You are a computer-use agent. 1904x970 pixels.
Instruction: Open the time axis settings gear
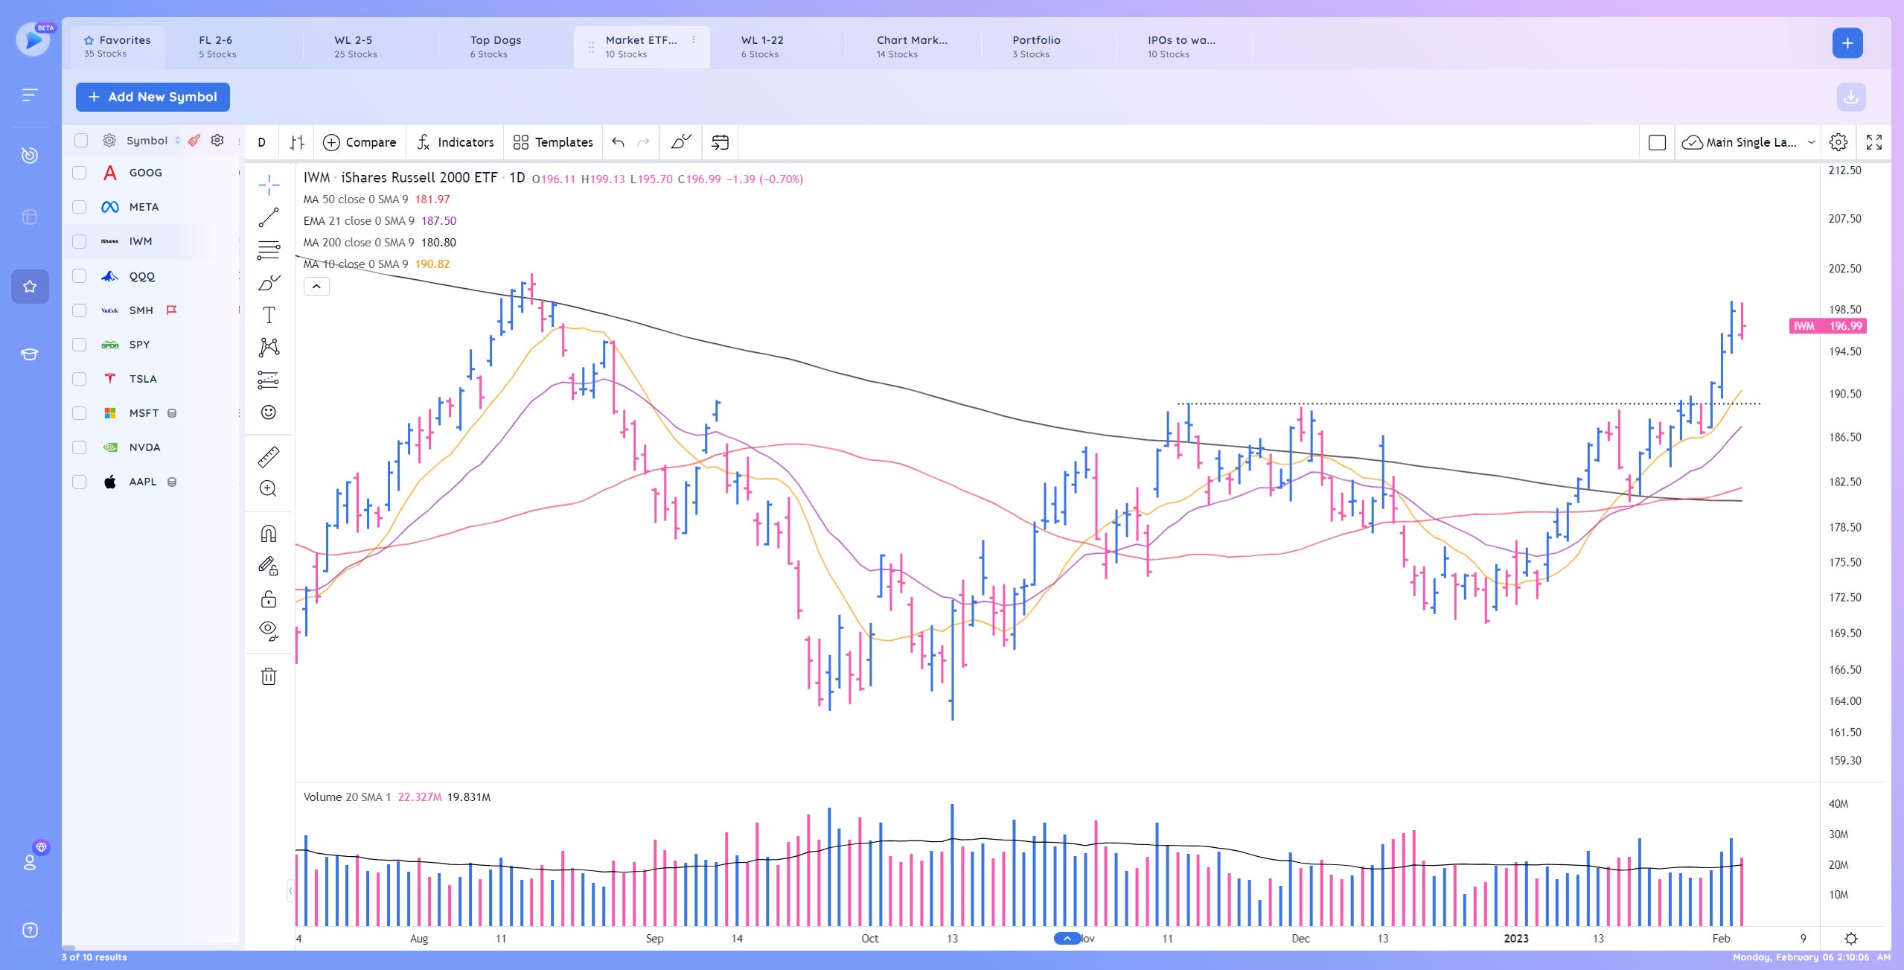tap(1851, 939)
